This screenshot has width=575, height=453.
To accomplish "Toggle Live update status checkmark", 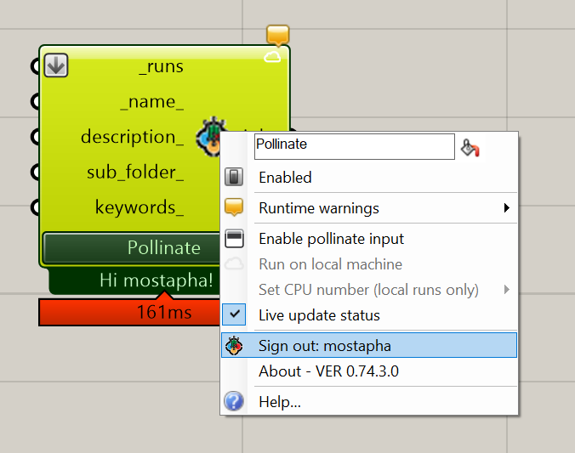I will (x=234, y=314).
